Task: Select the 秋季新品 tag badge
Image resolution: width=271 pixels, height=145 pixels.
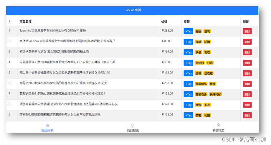Action: tap(201, 84)
